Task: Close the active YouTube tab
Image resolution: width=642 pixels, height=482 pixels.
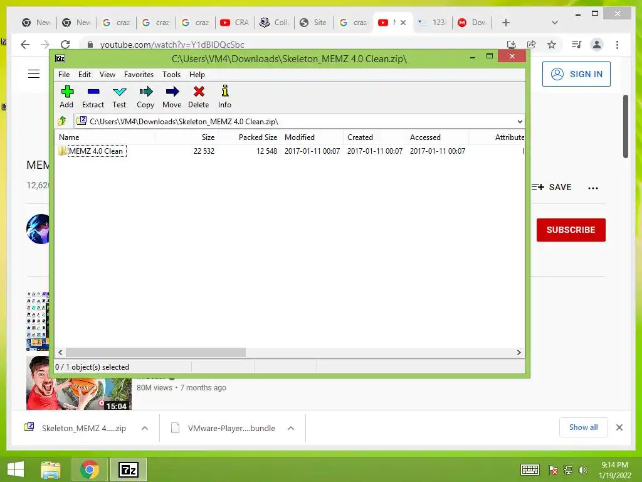Action: click(403, 23)
